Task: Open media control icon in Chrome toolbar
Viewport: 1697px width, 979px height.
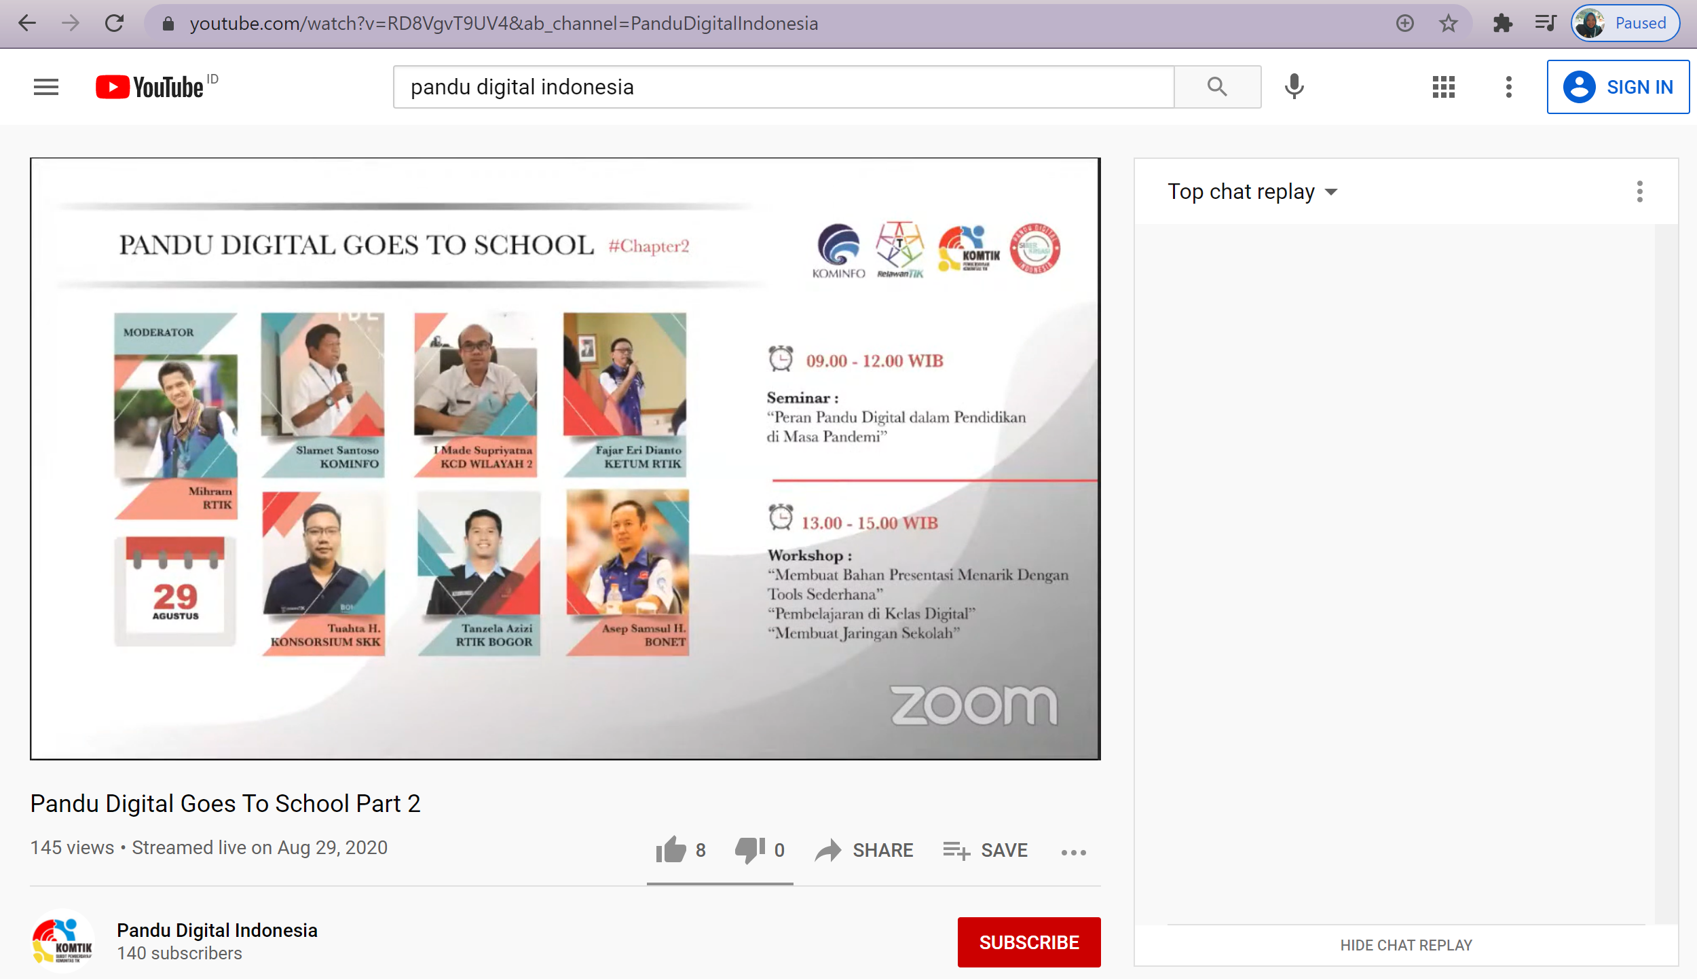Action: 1546,24
